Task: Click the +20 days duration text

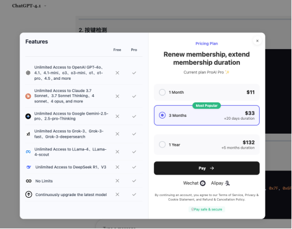Action: click(239, 119)
